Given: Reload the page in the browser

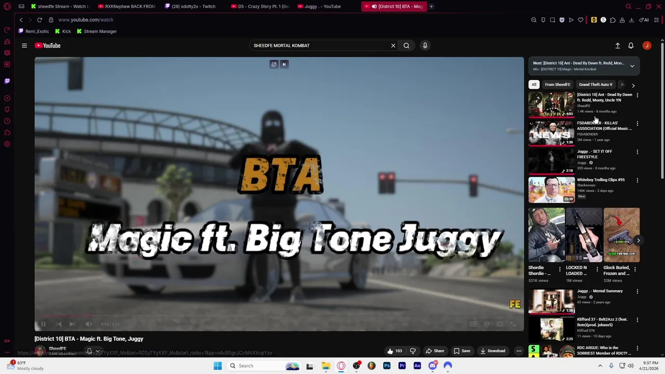Looking at the screenshot, I should (x=39, y=20).
